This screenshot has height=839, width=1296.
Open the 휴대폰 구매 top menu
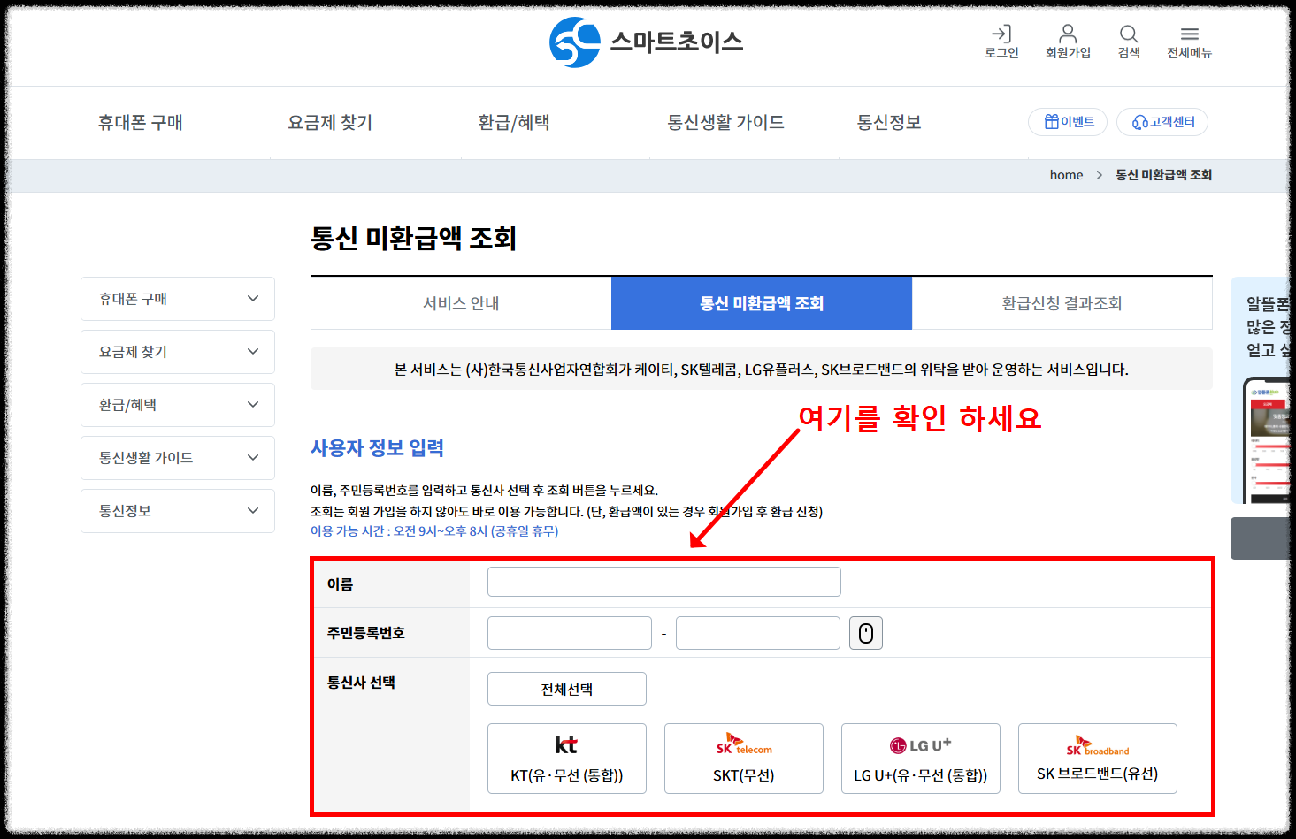click(140, 123)
